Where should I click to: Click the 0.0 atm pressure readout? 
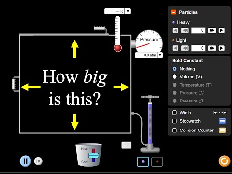pyautogui.click(x=146, y=55)
